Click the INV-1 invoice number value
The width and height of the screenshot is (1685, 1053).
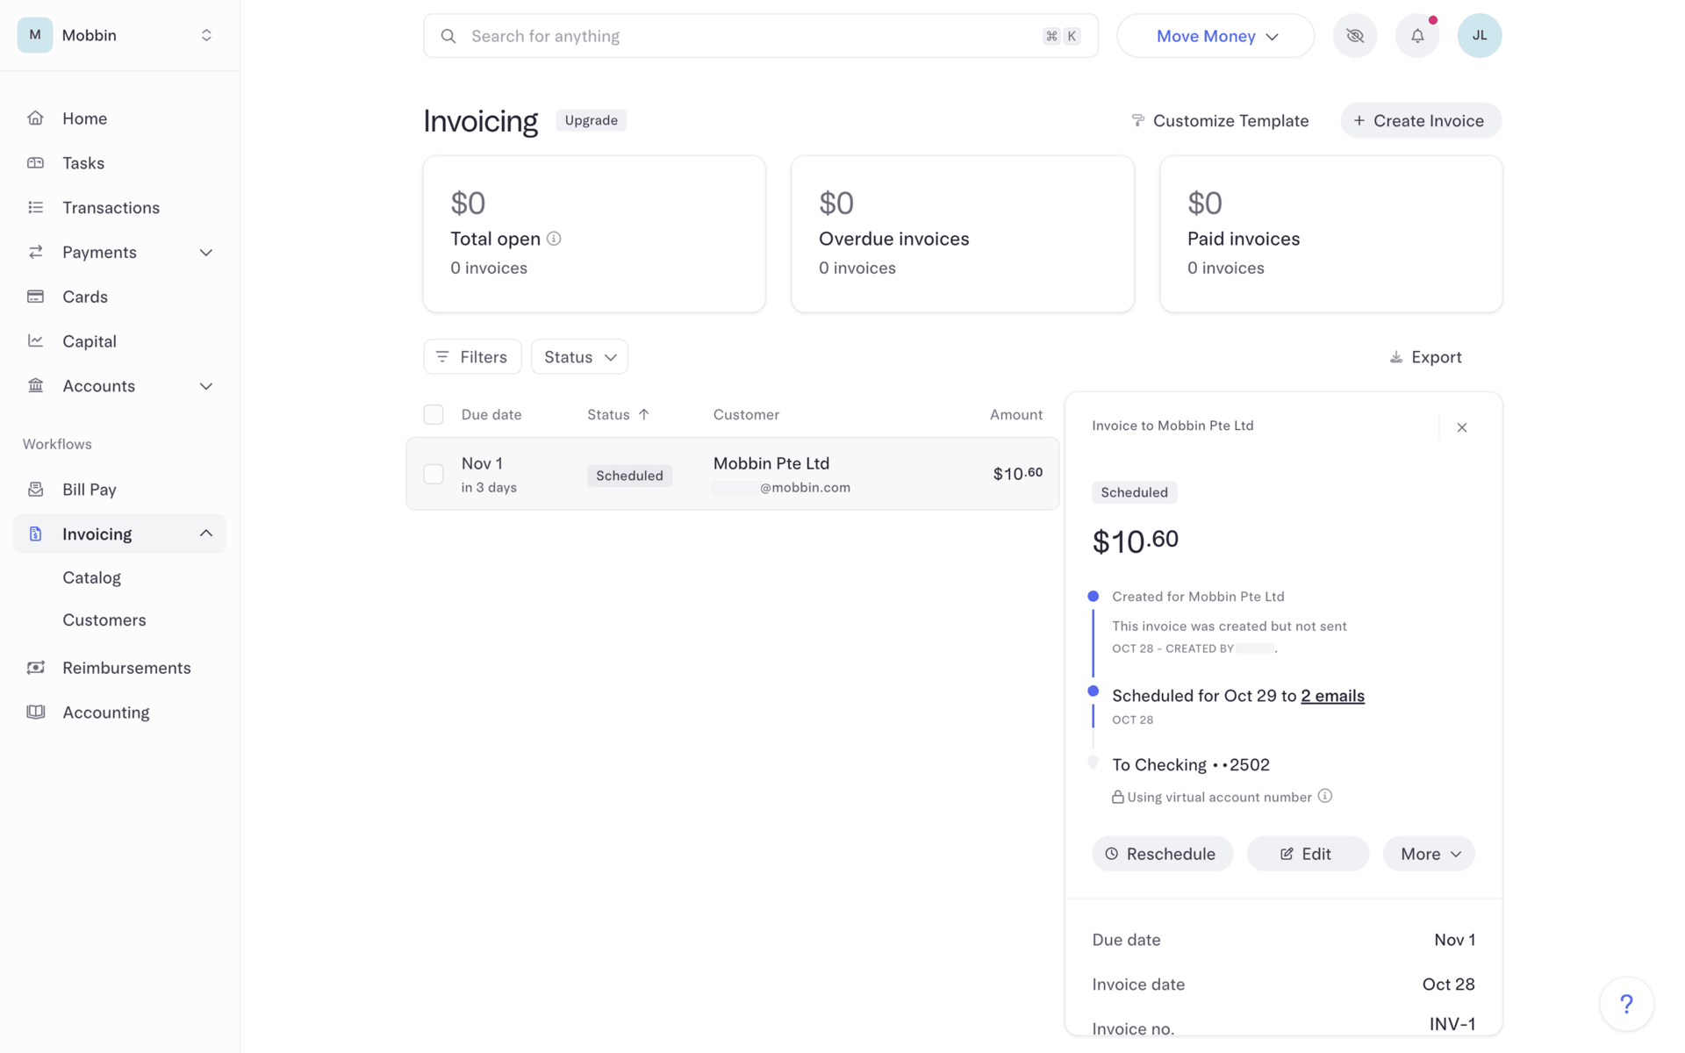1452,1024
